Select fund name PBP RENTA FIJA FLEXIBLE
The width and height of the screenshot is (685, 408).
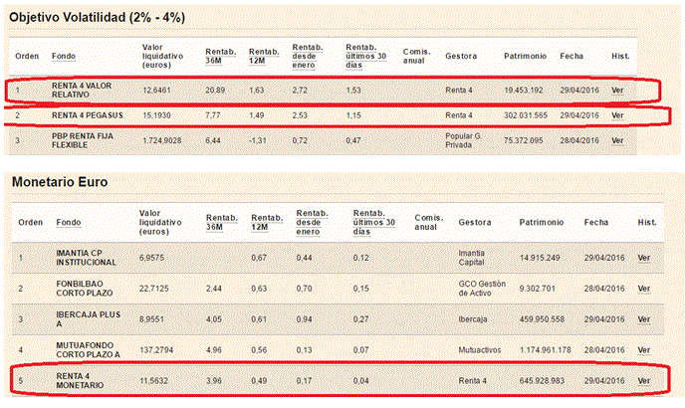pos(83,140)
